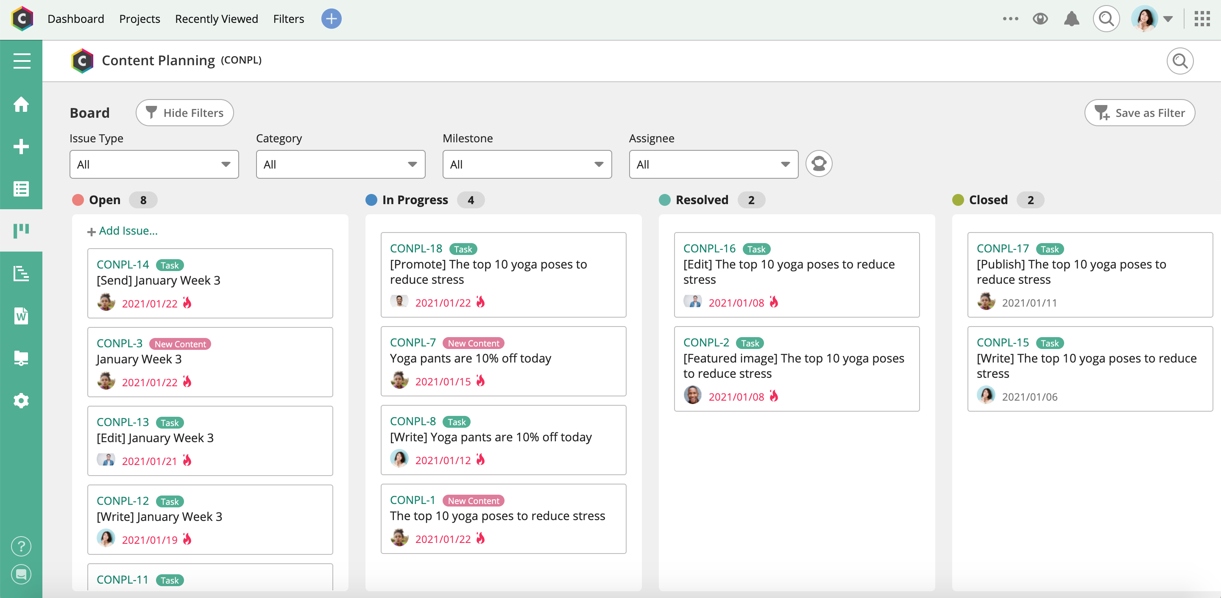Viewport: 1221px width, 598px height.
Task: Click the Open column count badge 8
Action: click(x=143, y=200)
